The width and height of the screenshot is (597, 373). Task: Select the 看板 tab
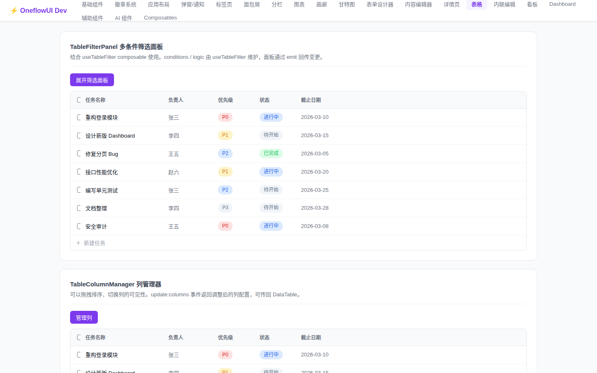pyautogui.click(x=532, y=5)
